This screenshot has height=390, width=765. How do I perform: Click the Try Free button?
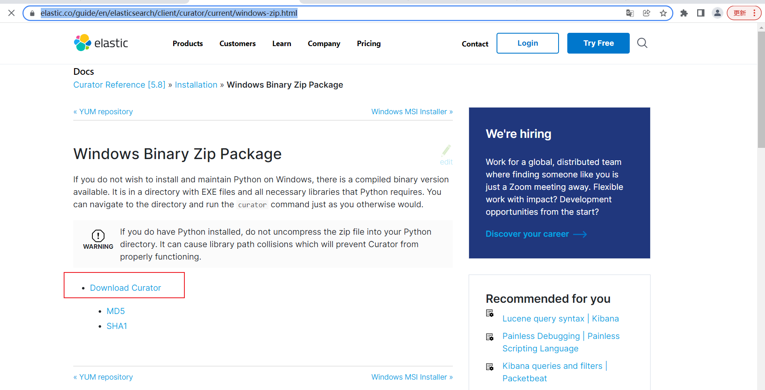pyautogui.click(x=599, y=43)
